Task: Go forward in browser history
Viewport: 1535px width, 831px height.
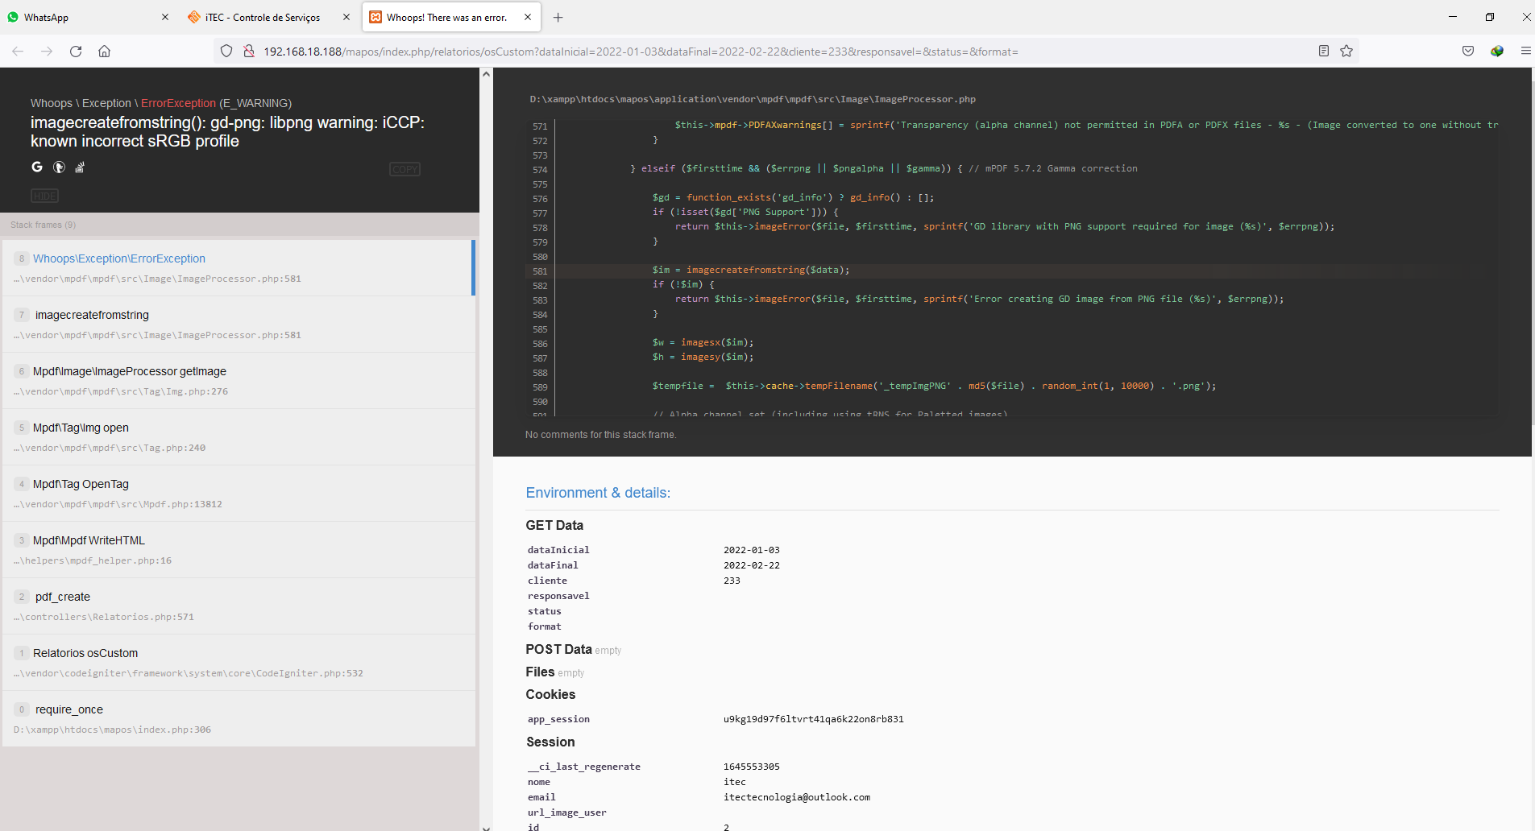Action: click(x=47, y=52)
